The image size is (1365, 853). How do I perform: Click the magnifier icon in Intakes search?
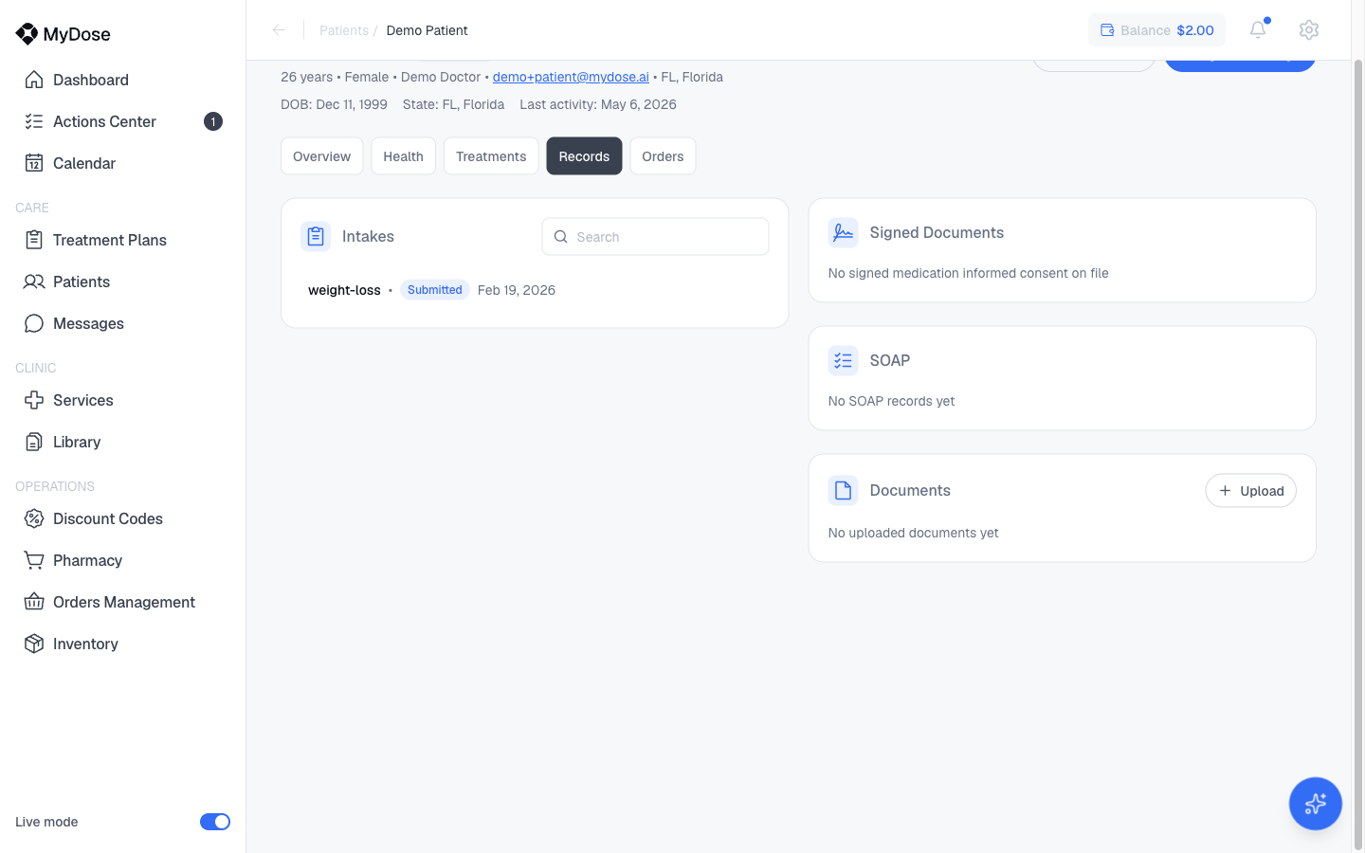[561, 237]
